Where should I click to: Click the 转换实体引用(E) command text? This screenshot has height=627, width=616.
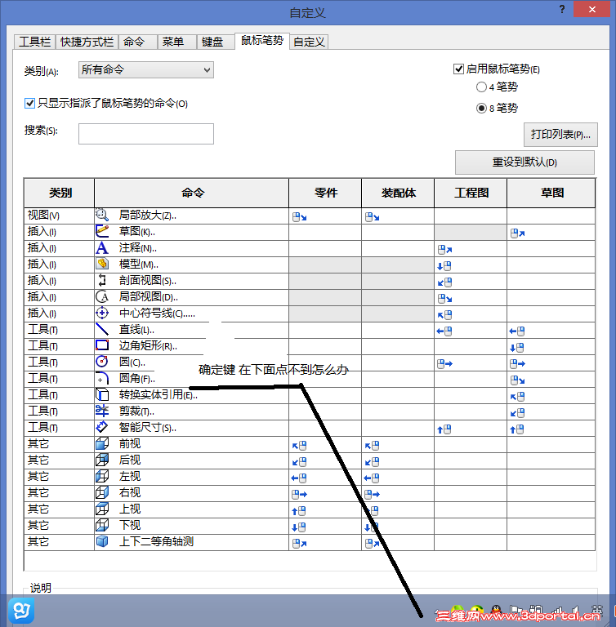[158, 394]
